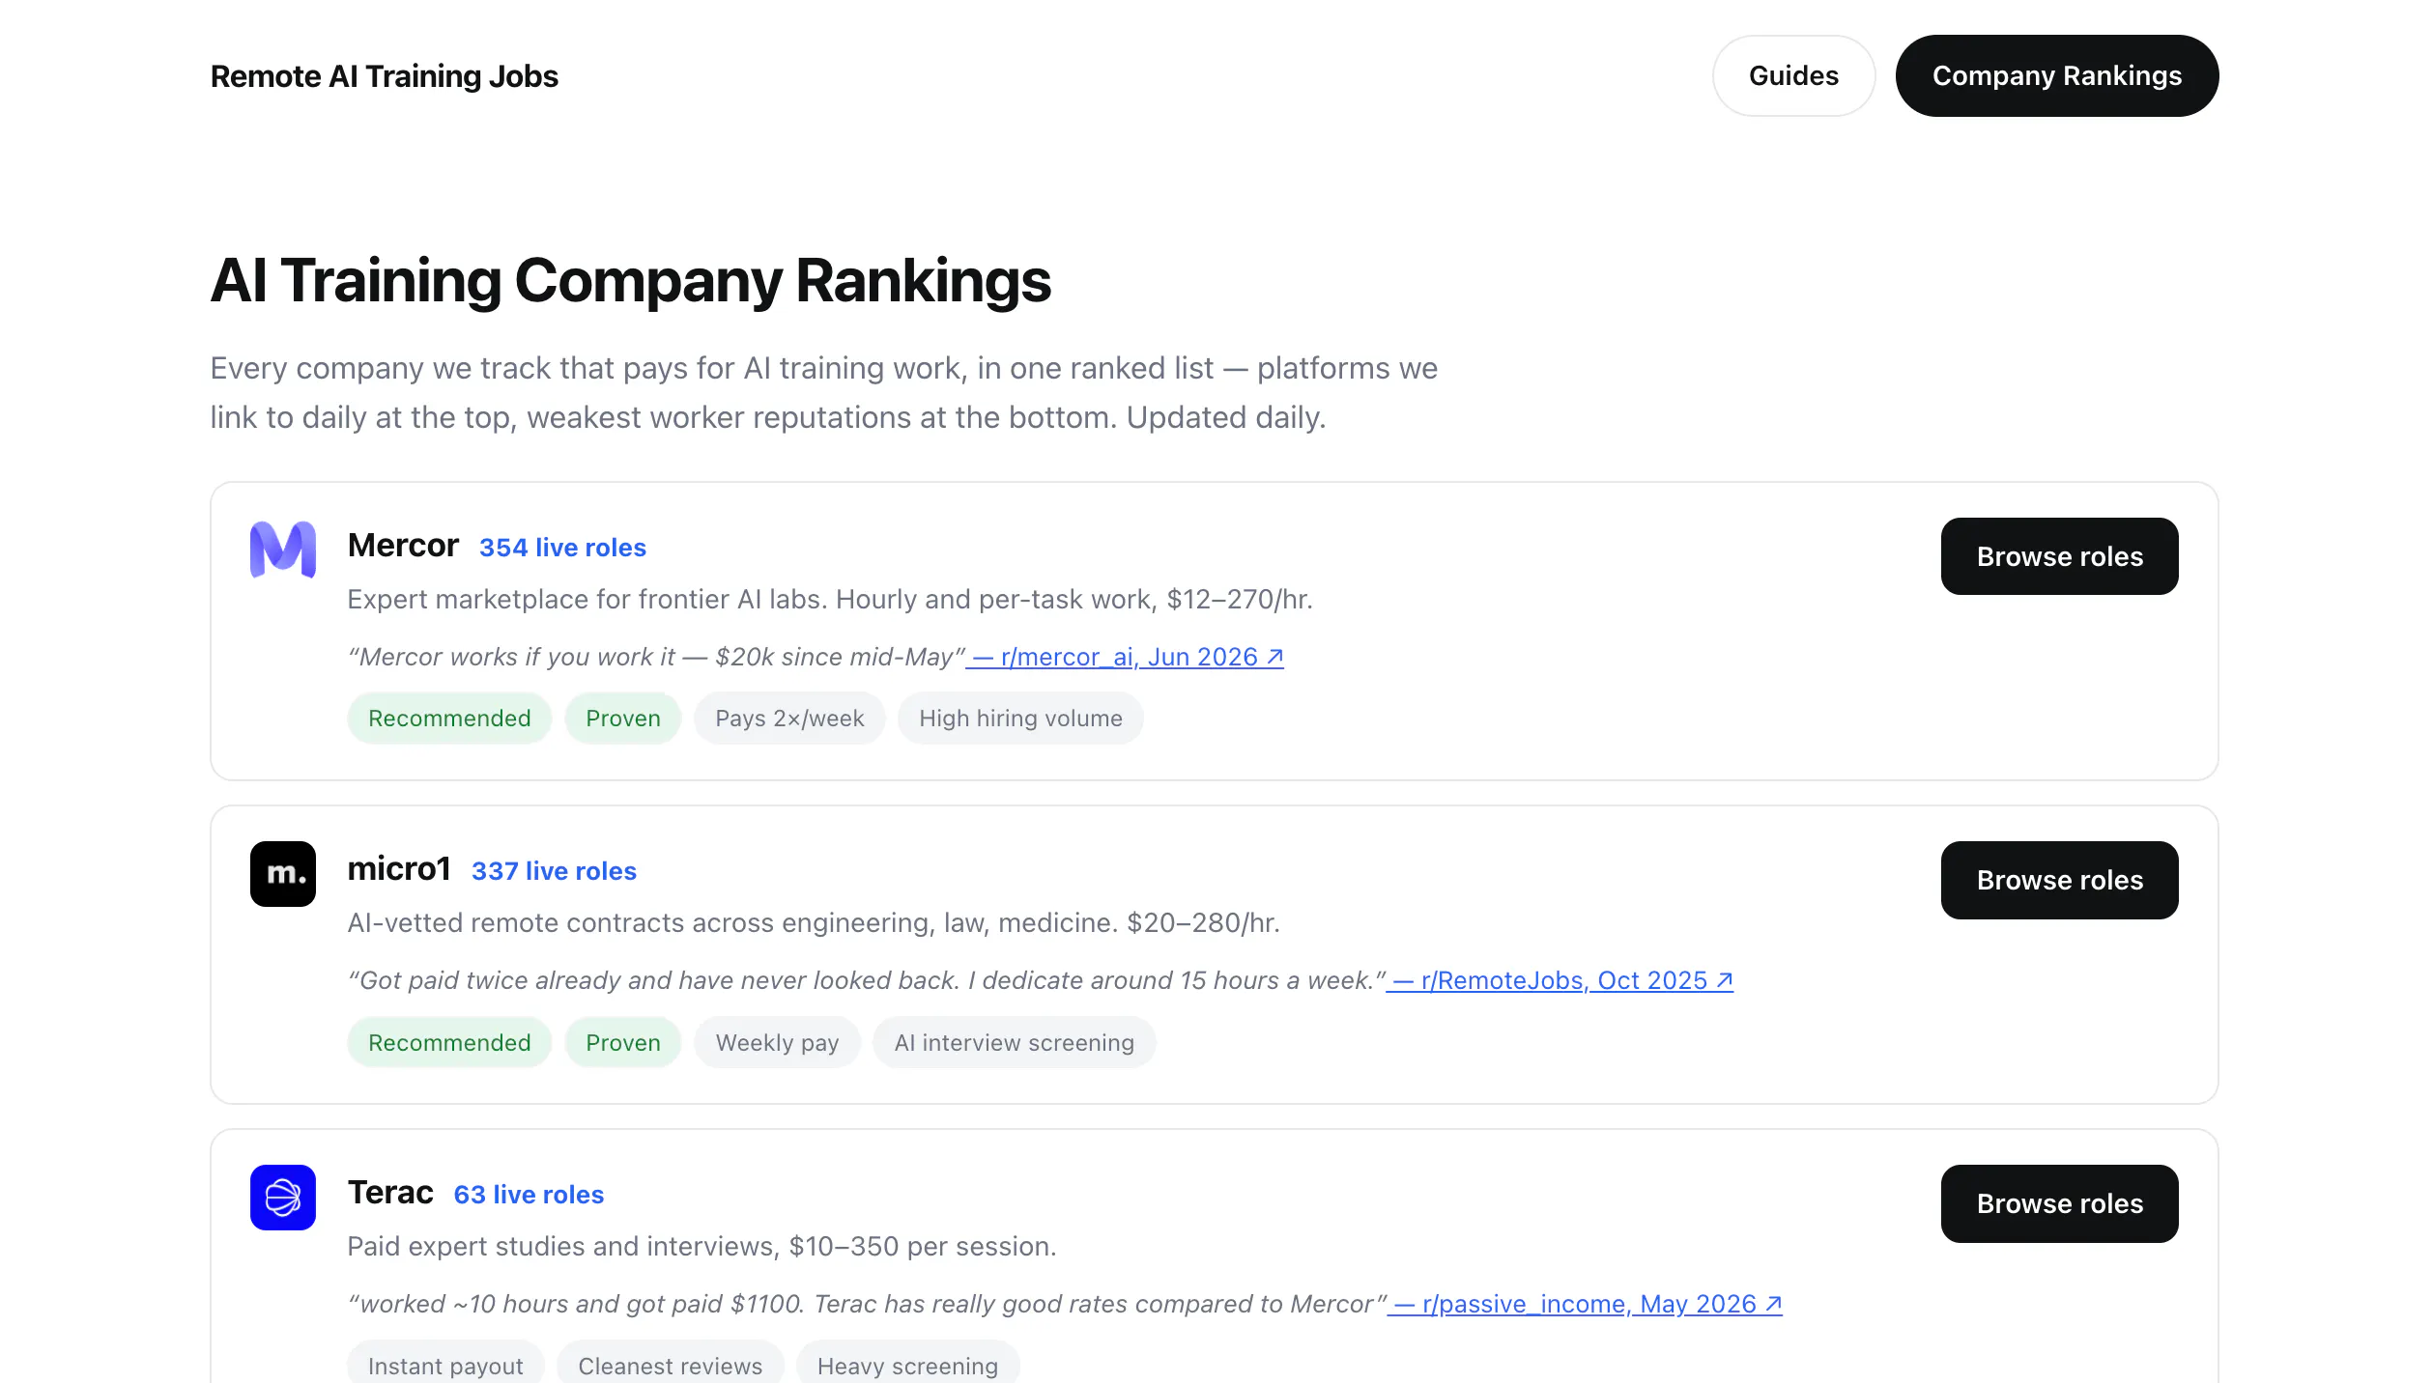Click micro1's Proven tag

[x=623, y=1043]
